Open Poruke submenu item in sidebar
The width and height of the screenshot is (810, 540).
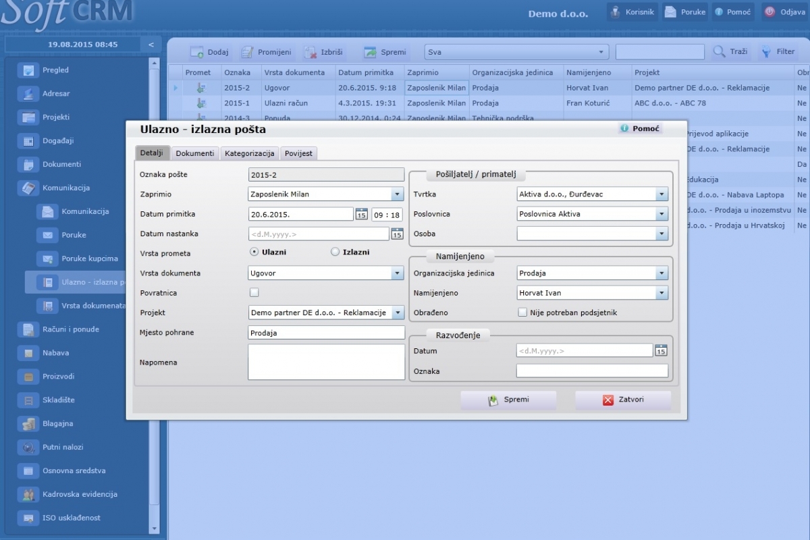point(74,236)
